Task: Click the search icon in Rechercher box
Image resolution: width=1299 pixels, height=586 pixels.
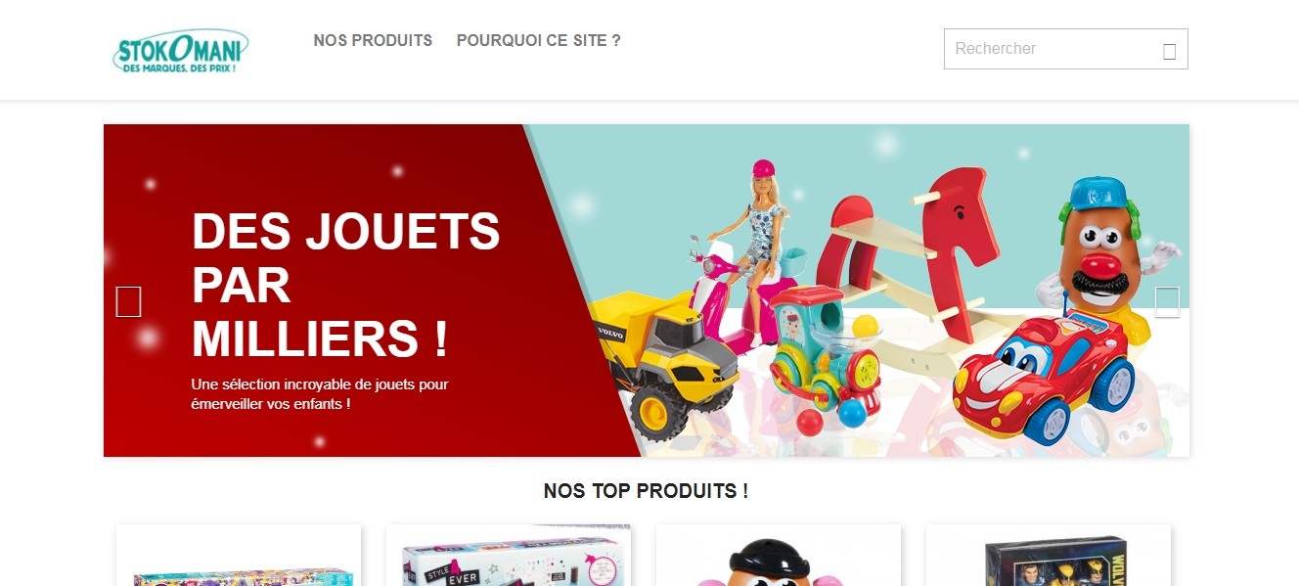Action: pos(1169,52)
